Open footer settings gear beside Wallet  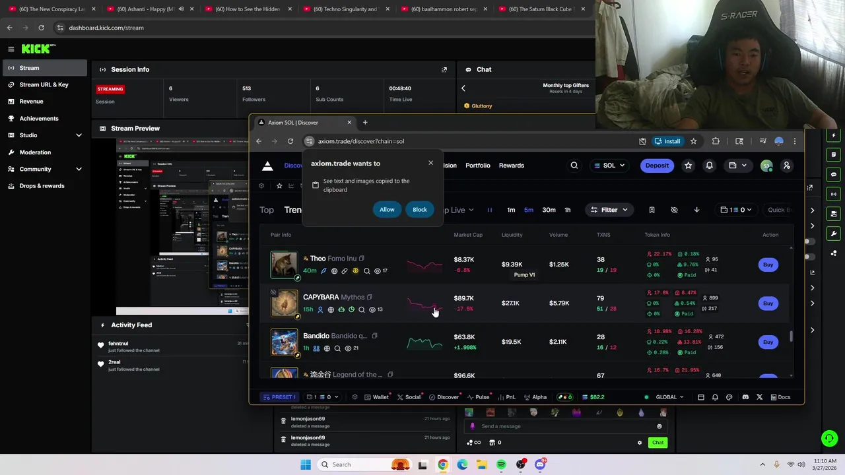point(355,397)
